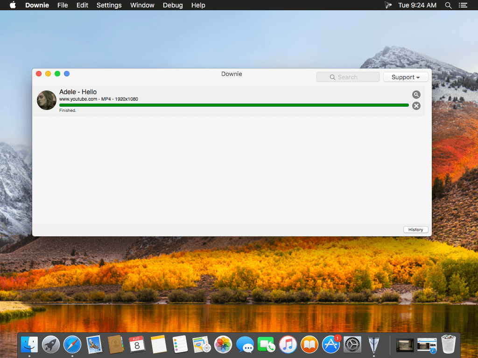Open Reminders from the Dock
The height and width of the screenshot is (358, 478).
[180, 344]
